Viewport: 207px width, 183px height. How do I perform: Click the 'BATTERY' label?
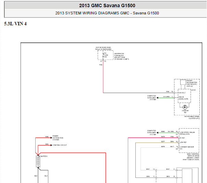click(x=44, y=156)
